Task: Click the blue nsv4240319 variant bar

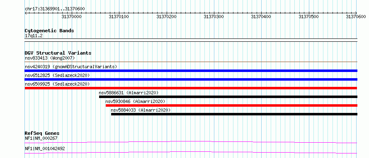Action: click(x=191, y=71)
